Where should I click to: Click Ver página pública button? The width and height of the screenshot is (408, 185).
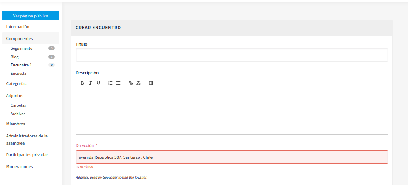(31, 16)
